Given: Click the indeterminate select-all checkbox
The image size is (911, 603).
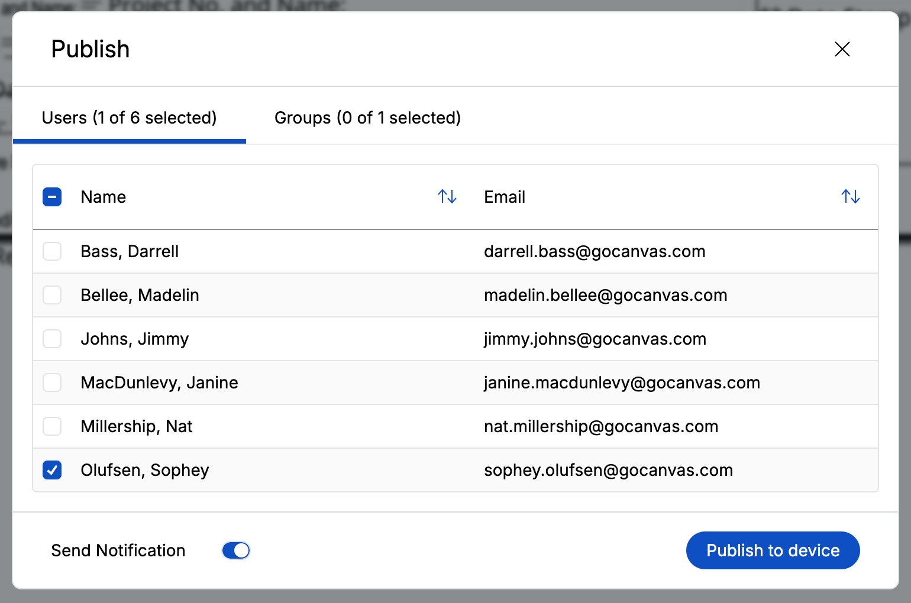Looking at the screenshot, I should point(52,196).
